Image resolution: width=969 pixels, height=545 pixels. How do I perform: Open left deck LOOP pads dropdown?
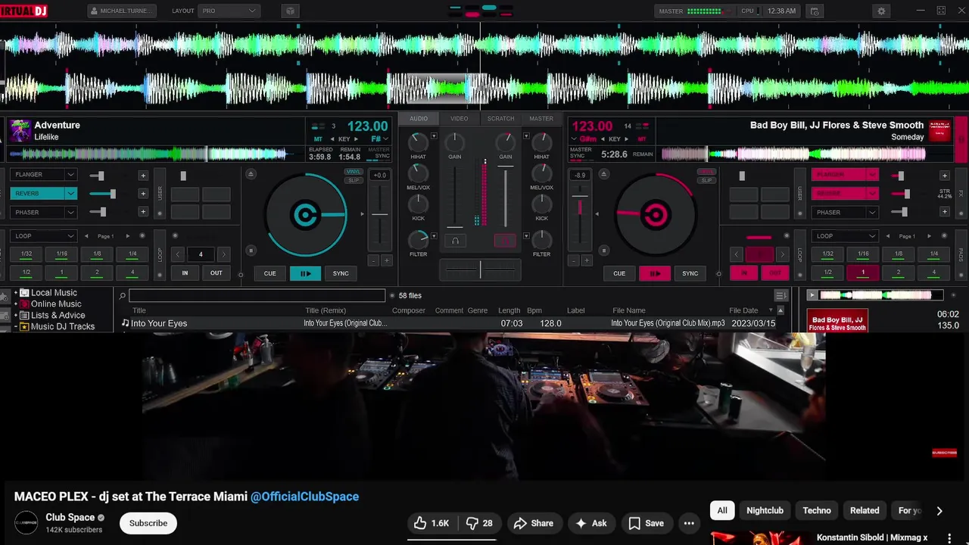point(43,236)
